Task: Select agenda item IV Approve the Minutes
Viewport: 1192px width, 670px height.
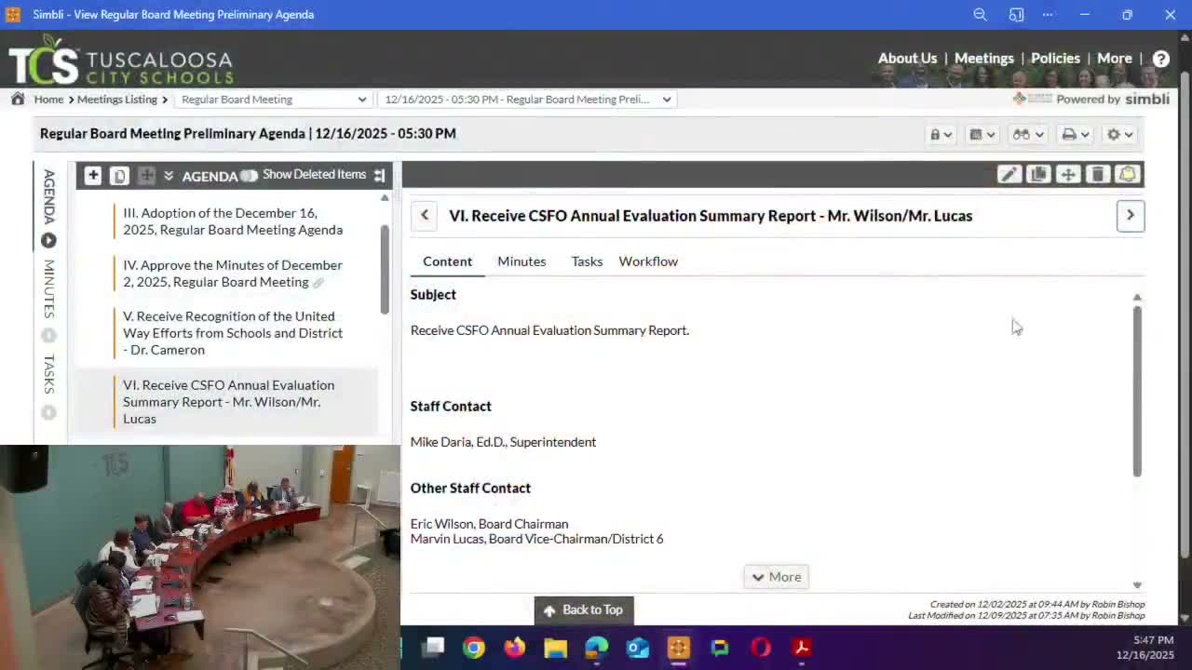Action: pyautogui.click(x=233, y=274)
